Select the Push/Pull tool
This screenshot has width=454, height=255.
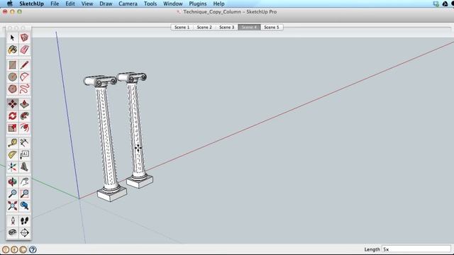point(24,104)
